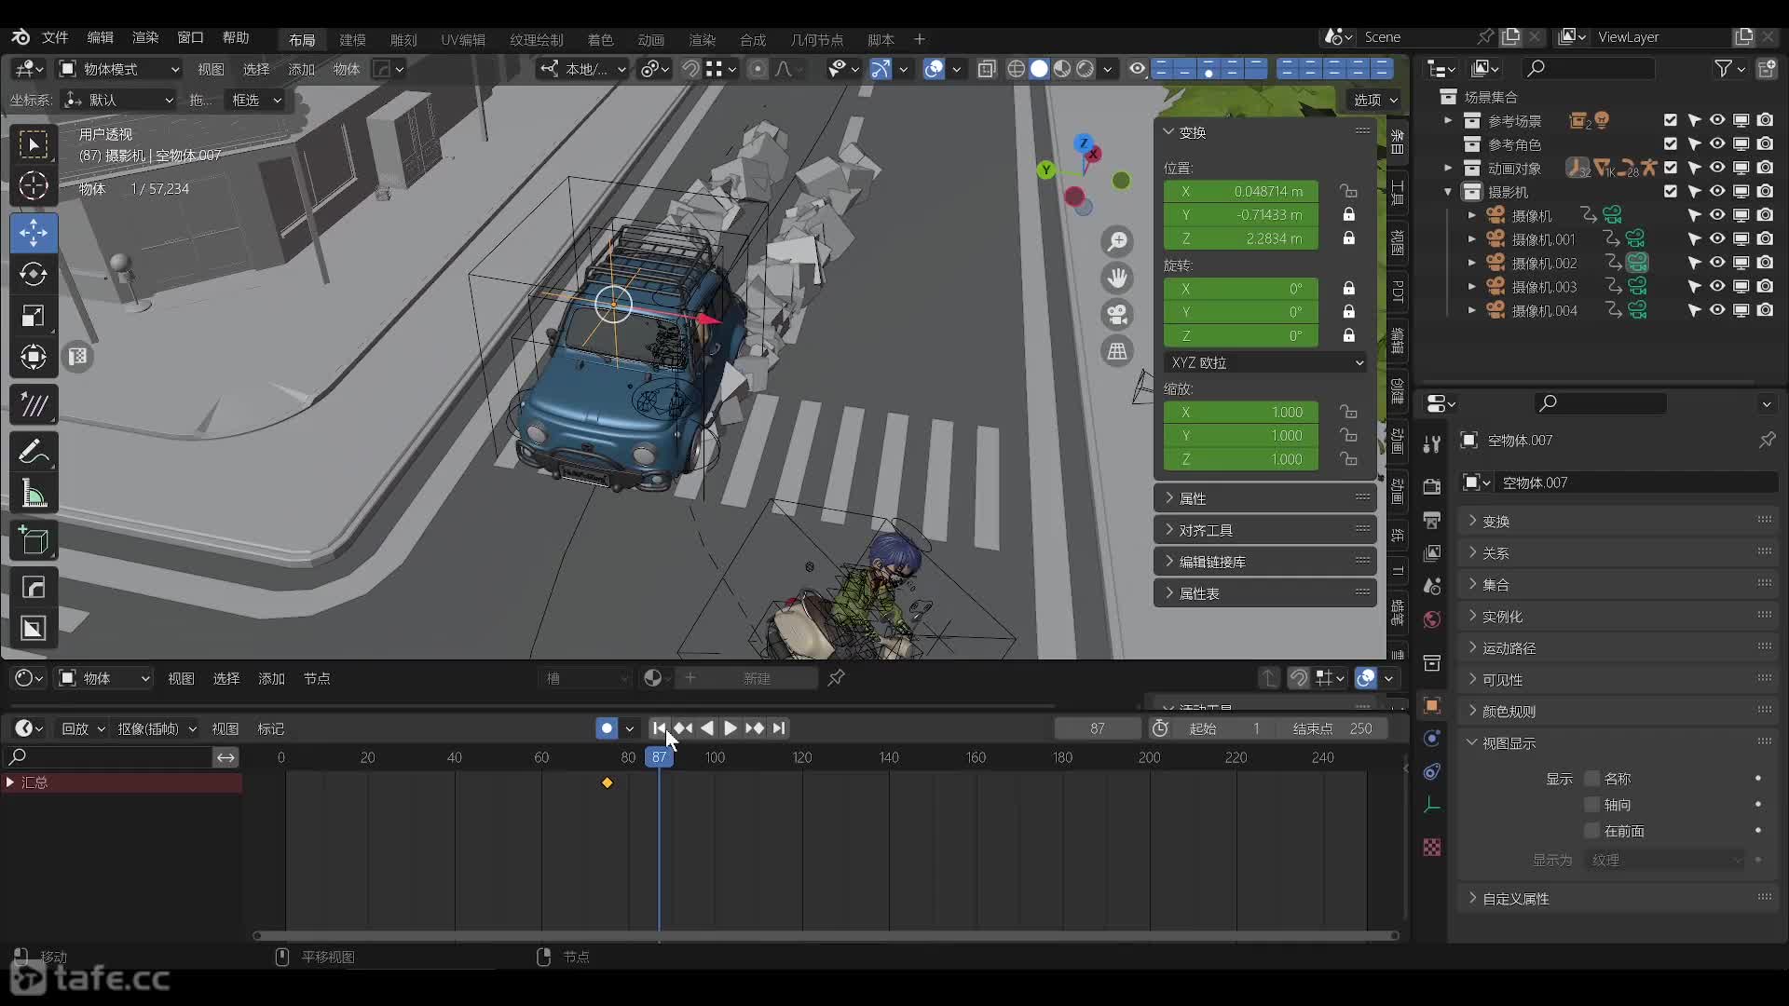
Task: Open the 渲染 menu in top bar
Action: (x=145, y=37)
